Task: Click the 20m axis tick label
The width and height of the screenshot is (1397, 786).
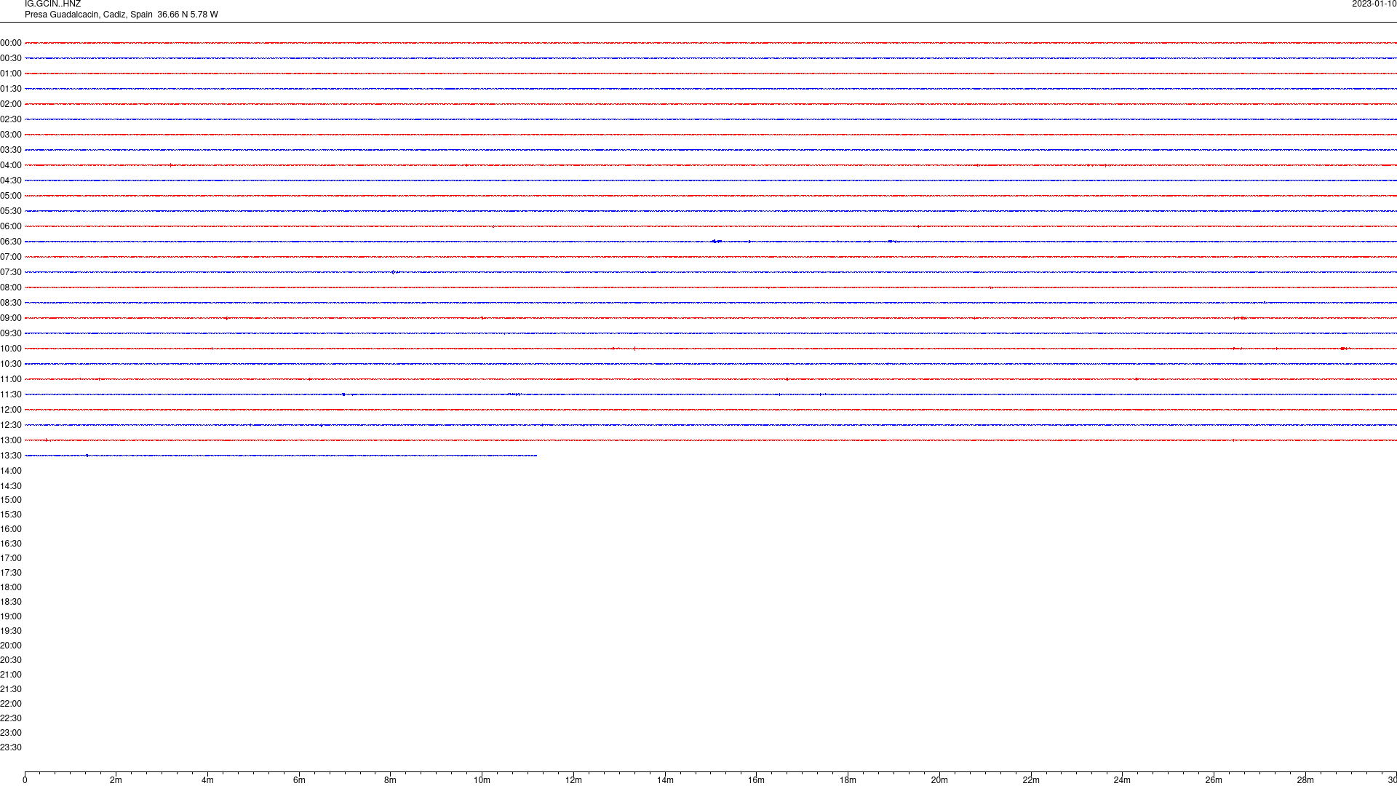Action: point(939,780)
